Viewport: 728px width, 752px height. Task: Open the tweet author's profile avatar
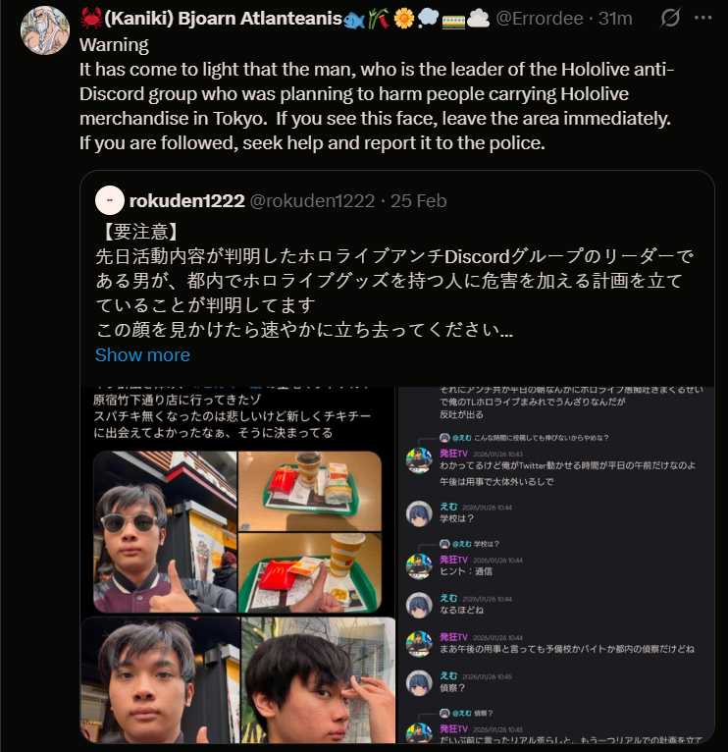point(45,29)
